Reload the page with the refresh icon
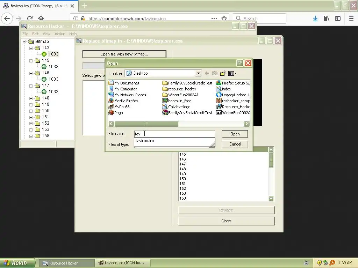The height and width of the screenshot is (268, 358). coord(30,18)
